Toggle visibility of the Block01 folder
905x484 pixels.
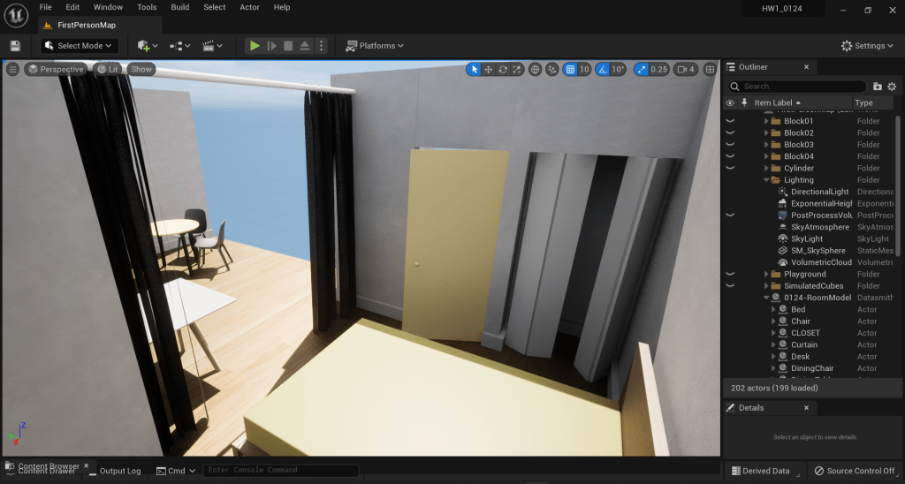[730, 121]
